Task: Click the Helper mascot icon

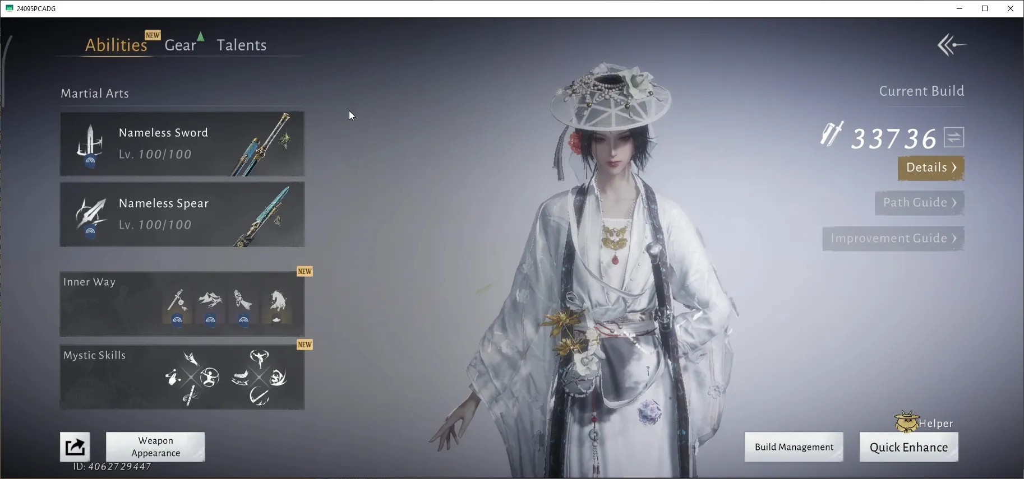Action: 906,422
